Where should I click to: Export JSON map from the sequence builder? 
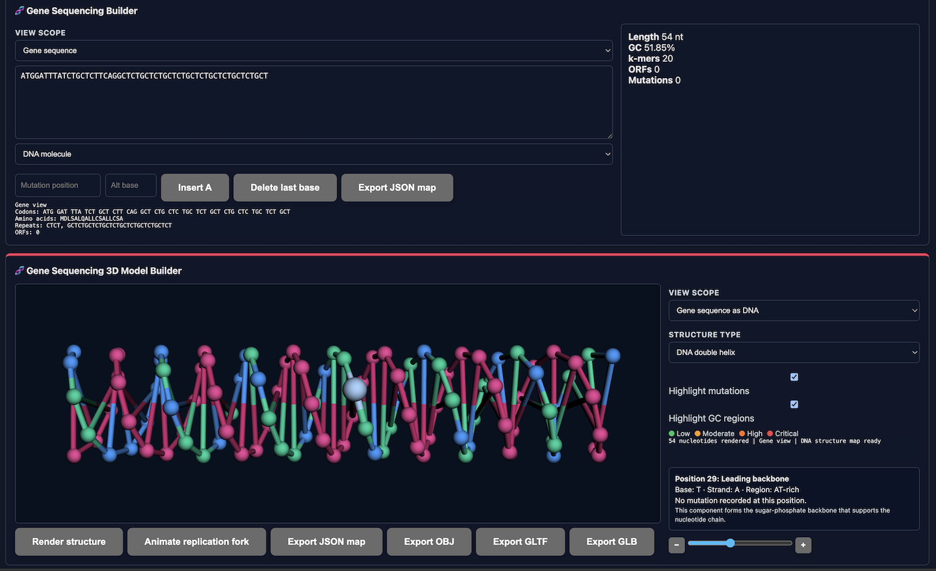pos(397,187)
